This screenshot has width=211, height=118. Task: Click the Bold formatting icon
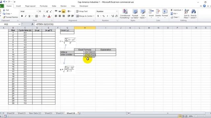pos(22,16)
